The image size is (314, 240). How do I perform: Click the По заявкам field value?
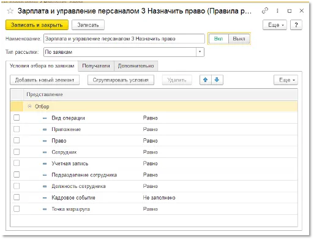pos(120,52)
